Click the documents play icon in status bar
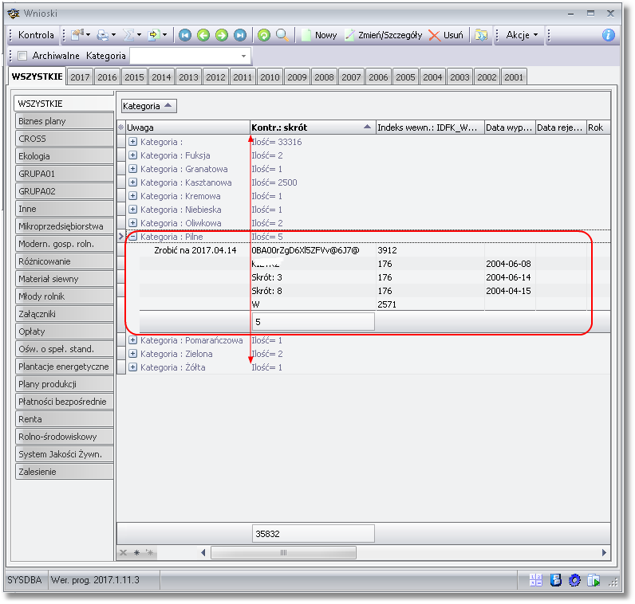The width and height of the screenshot is (635, 604). click(x=594, y=580)
